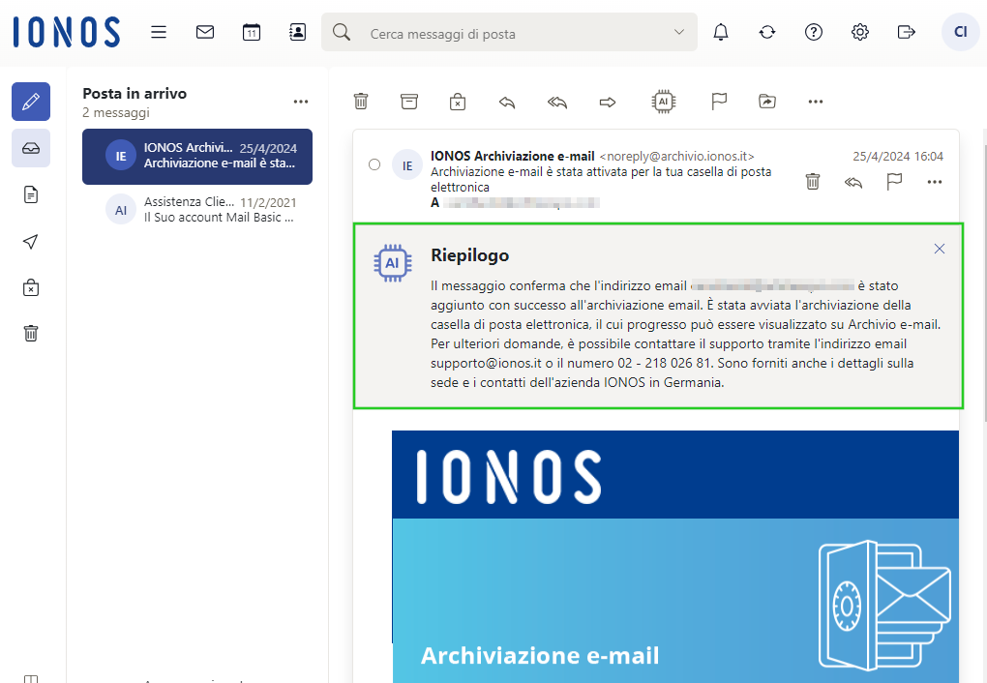Reply all via message header icon
The image size is (987, 683).
click(x=853, y=183)
